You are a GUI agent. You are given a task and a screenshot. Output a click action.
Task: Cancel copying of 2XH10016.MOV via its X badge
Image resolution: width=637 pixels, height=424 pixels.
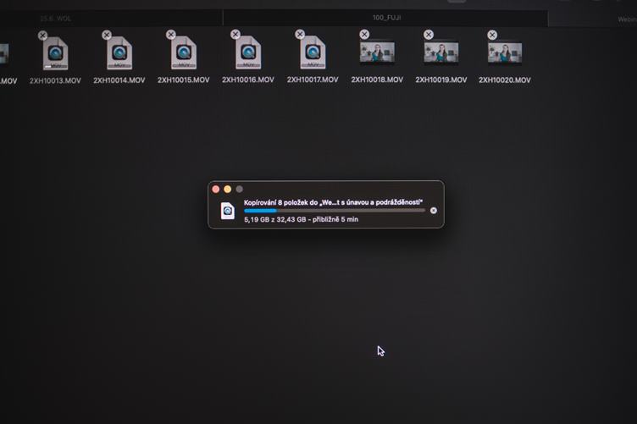(235, 34)
